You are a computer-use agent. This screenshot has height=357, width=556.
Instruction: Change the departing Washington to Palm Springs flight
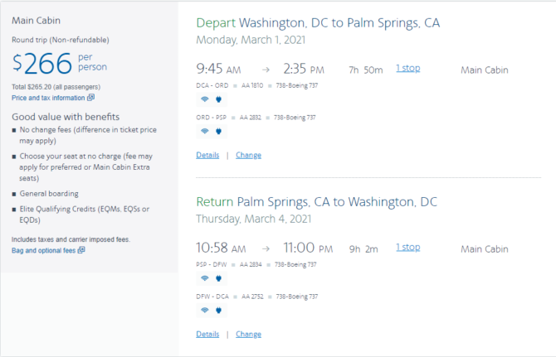pyautogui.click(x=249, y=155)
